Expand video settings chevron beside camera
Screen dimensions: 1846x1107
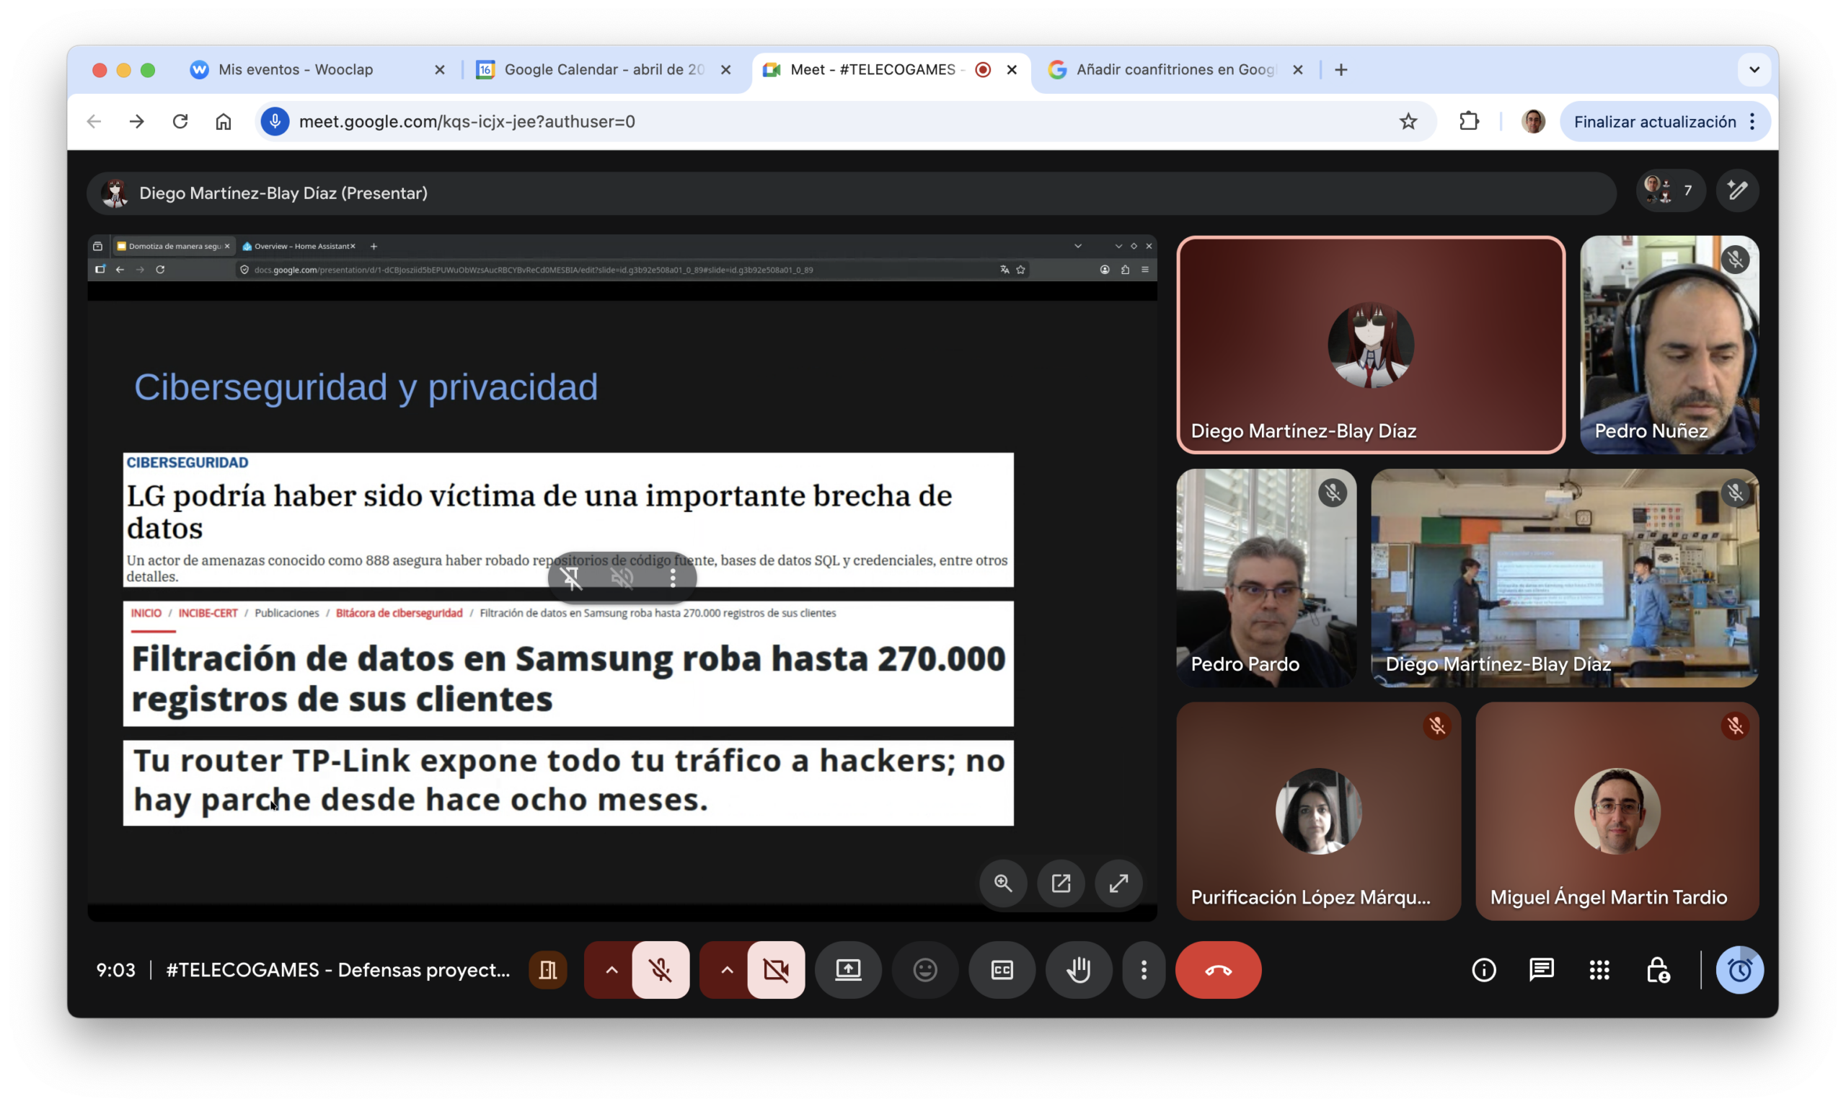726,970
